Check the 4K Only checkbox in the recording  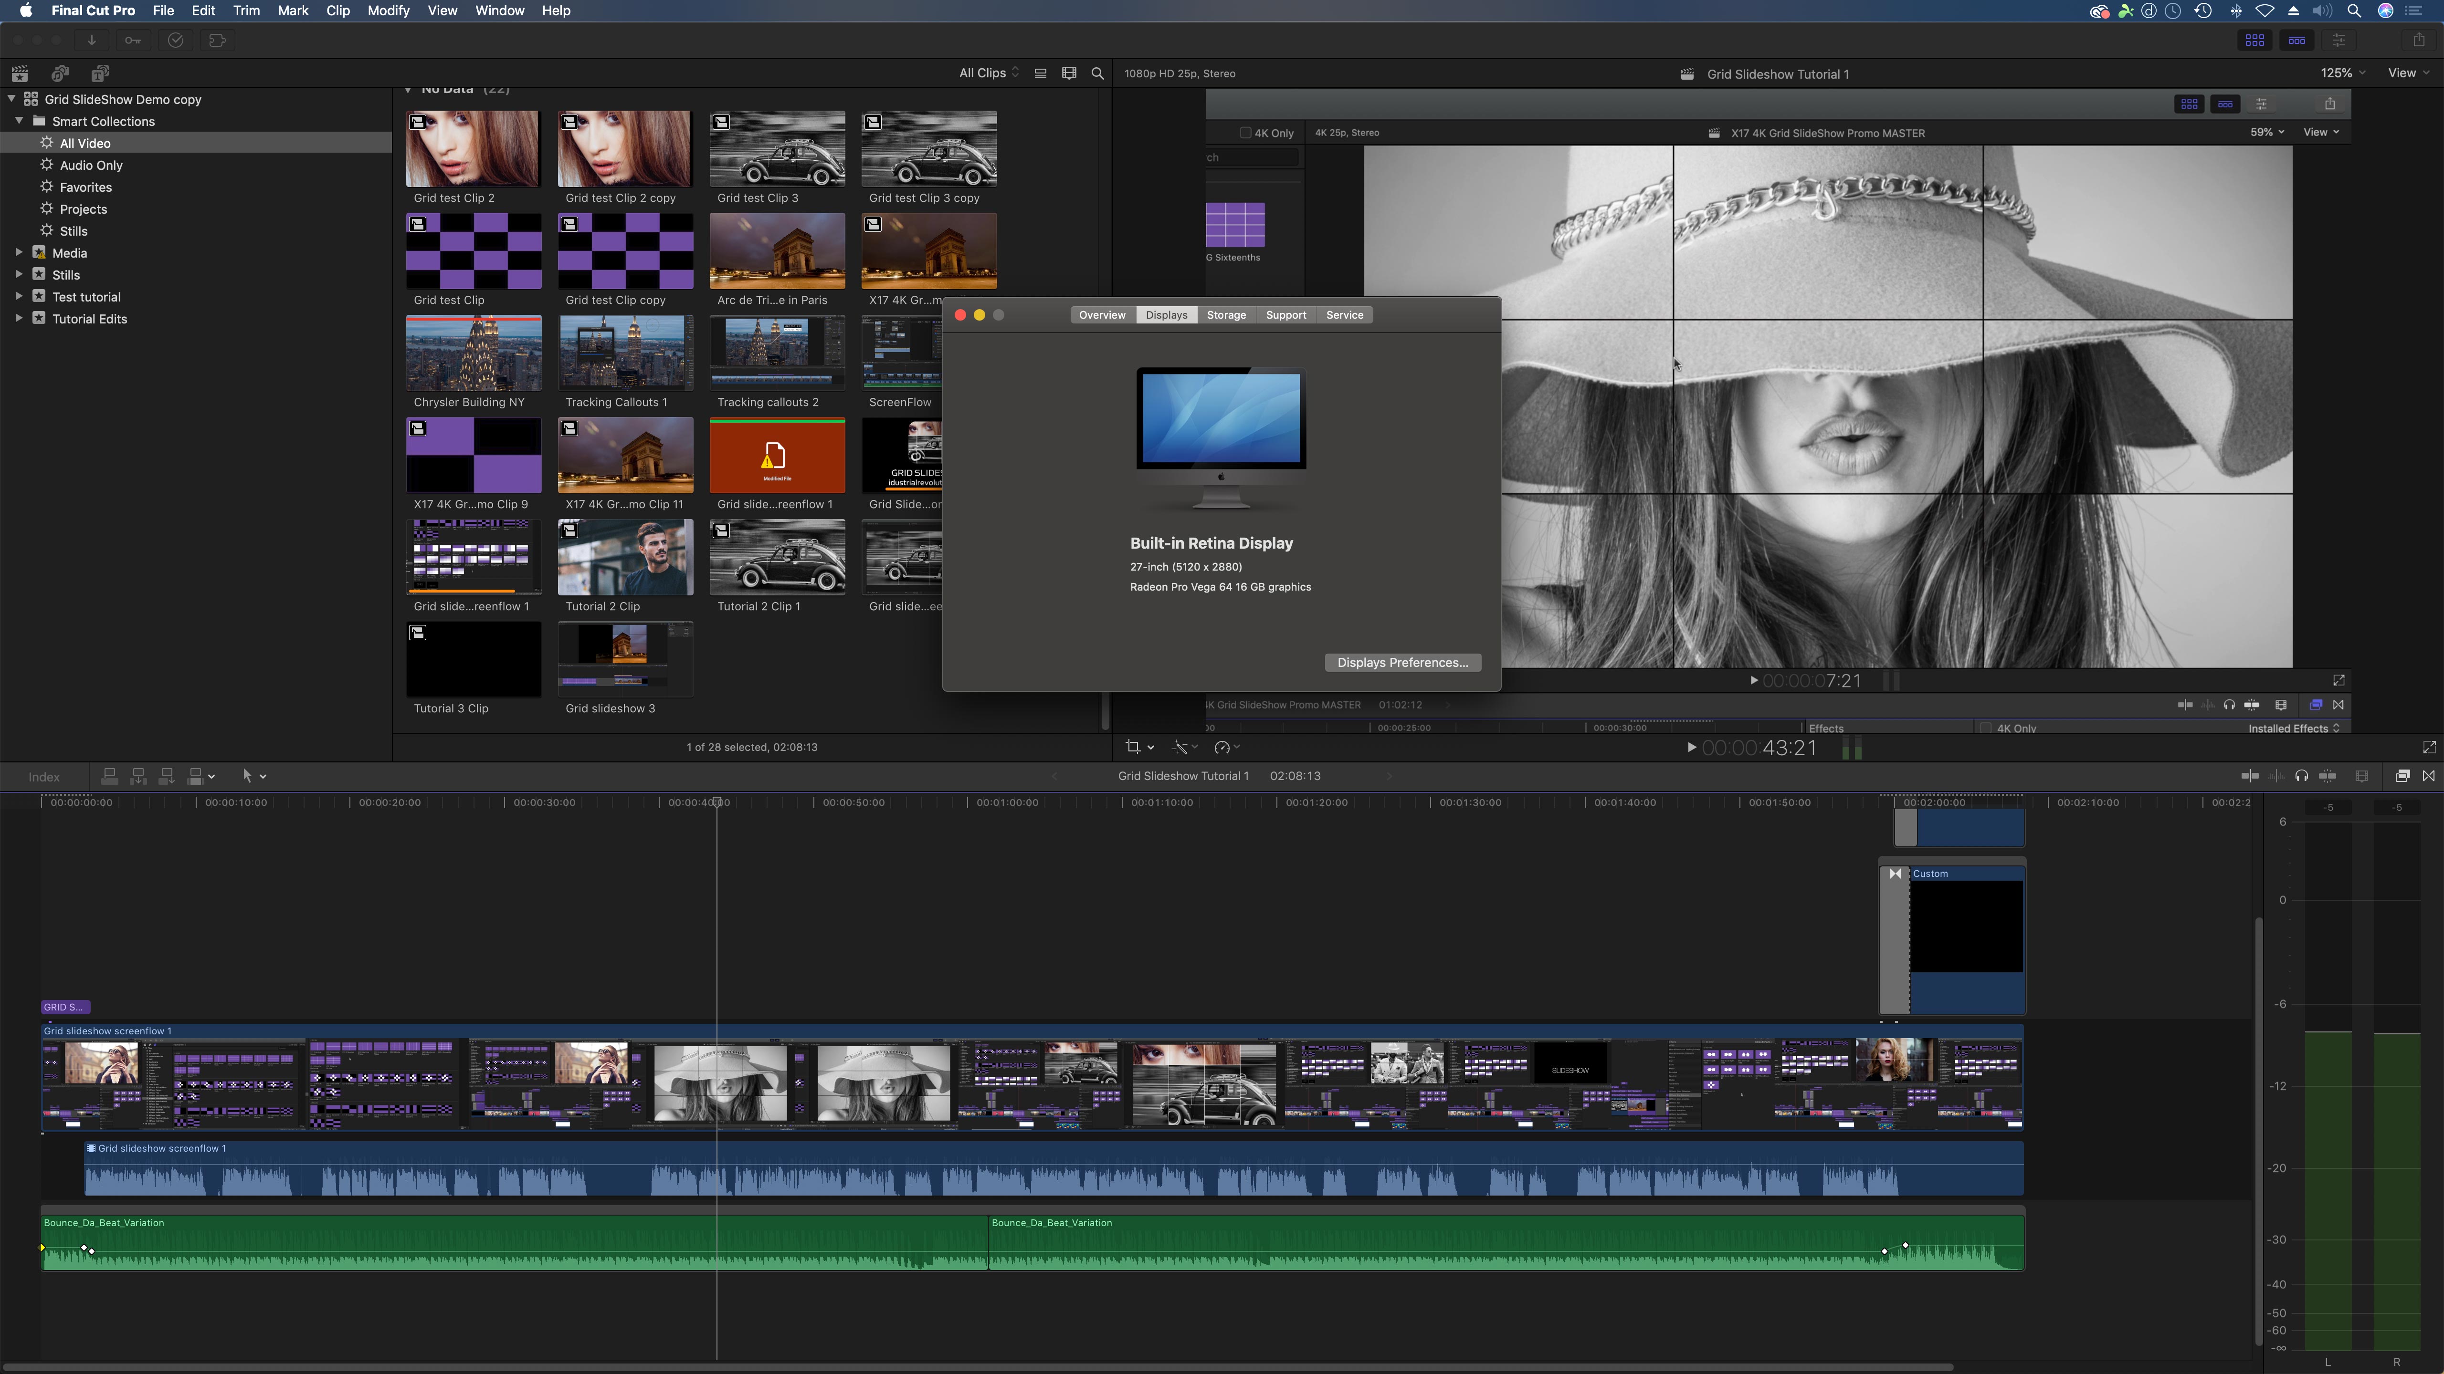pos(1246,133)
